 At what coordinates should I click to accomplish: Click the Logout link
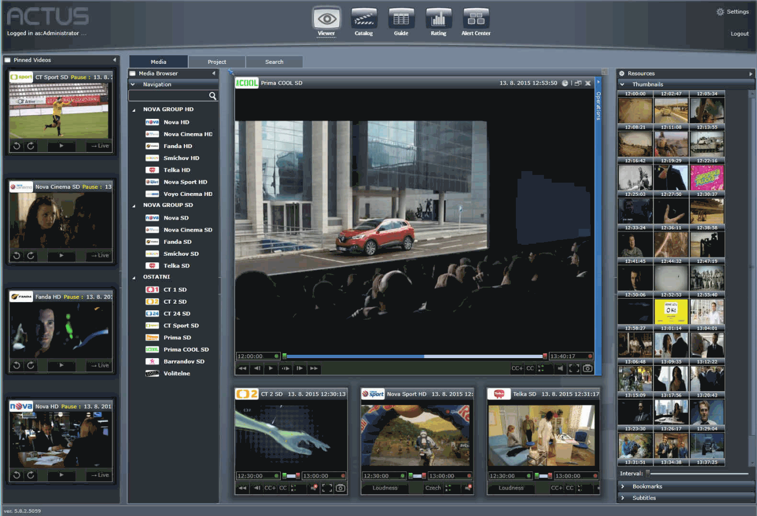click(x=739, y=34)
